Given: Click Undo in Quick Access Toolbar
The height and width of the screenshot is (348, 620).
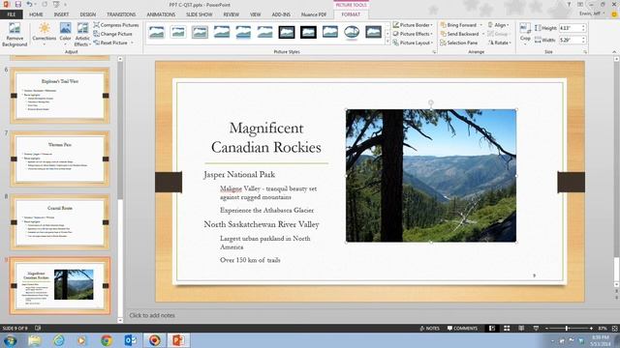Looking at the screenshot, I should pos(29,4).
